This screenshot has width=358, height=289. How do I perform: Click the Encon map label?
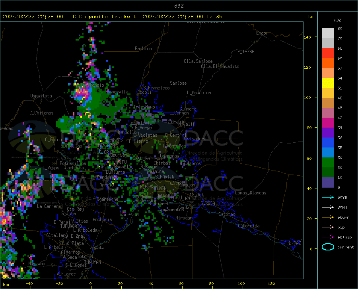tap(262, 33)
